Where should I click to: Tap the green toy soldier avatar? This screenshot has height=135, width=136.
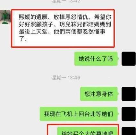coord(5,17)
